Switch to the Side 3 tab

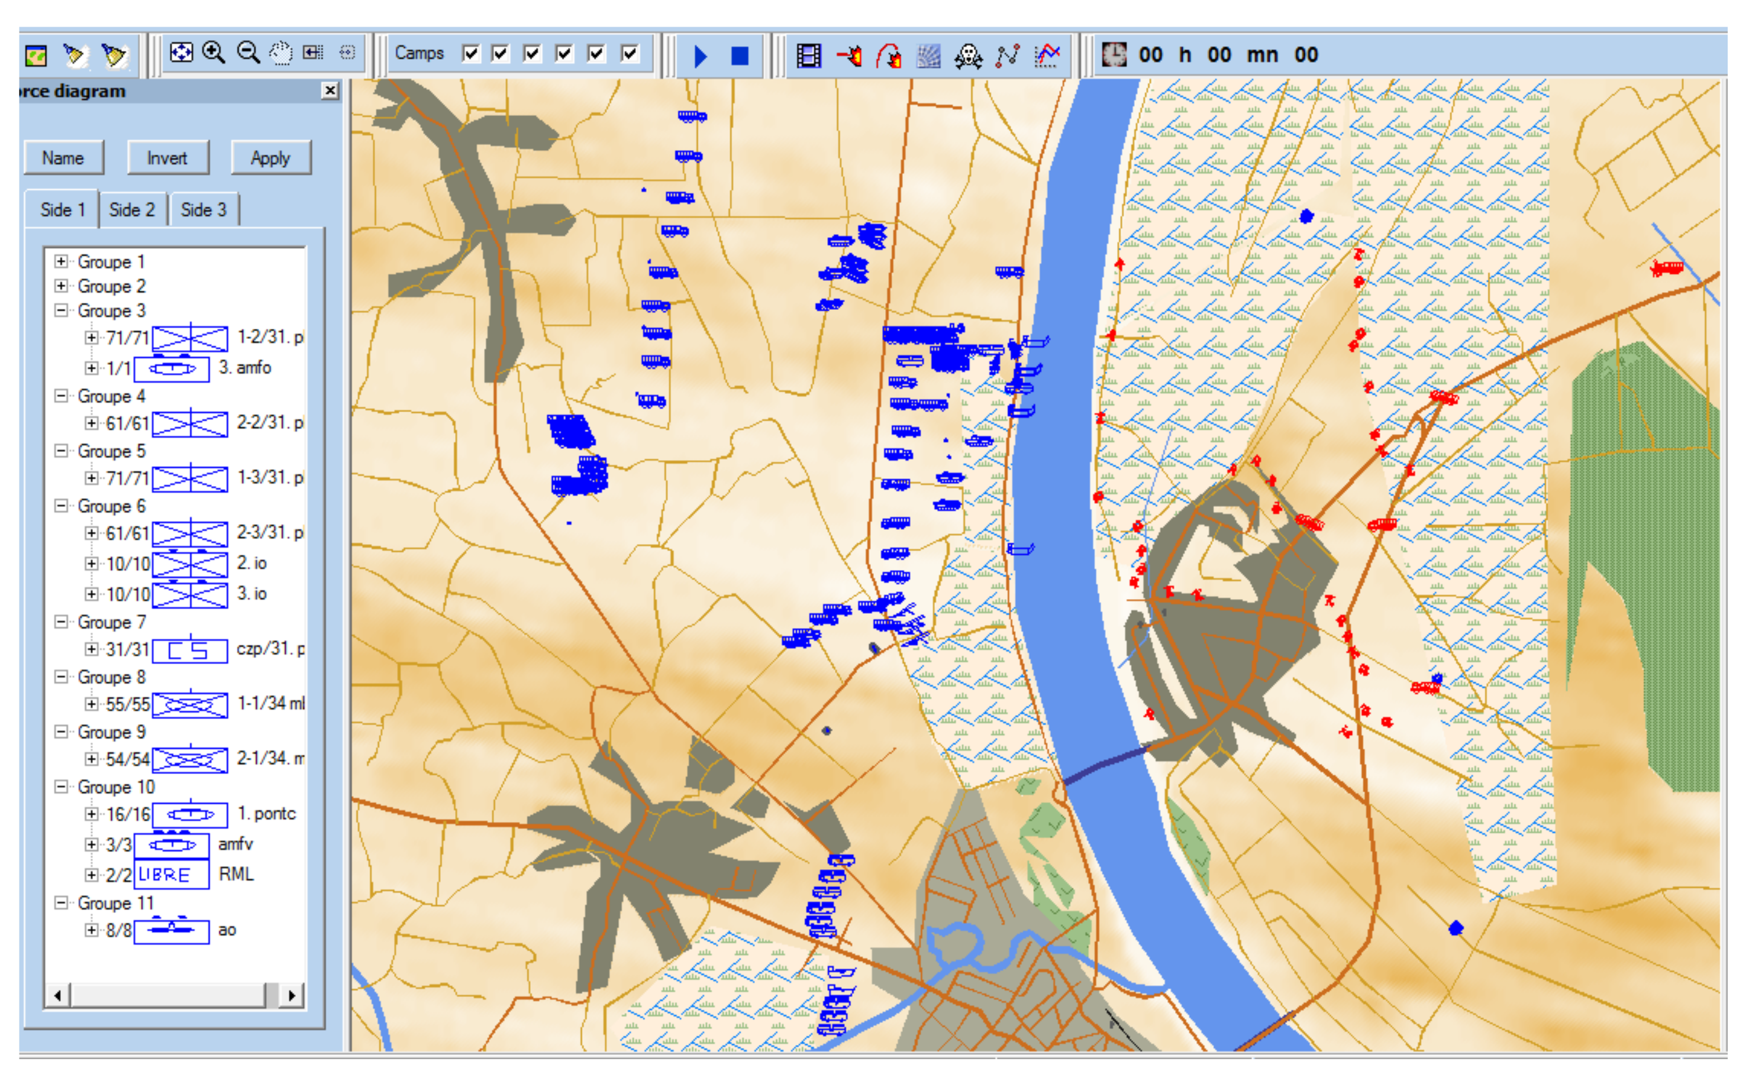pos(203,210)
